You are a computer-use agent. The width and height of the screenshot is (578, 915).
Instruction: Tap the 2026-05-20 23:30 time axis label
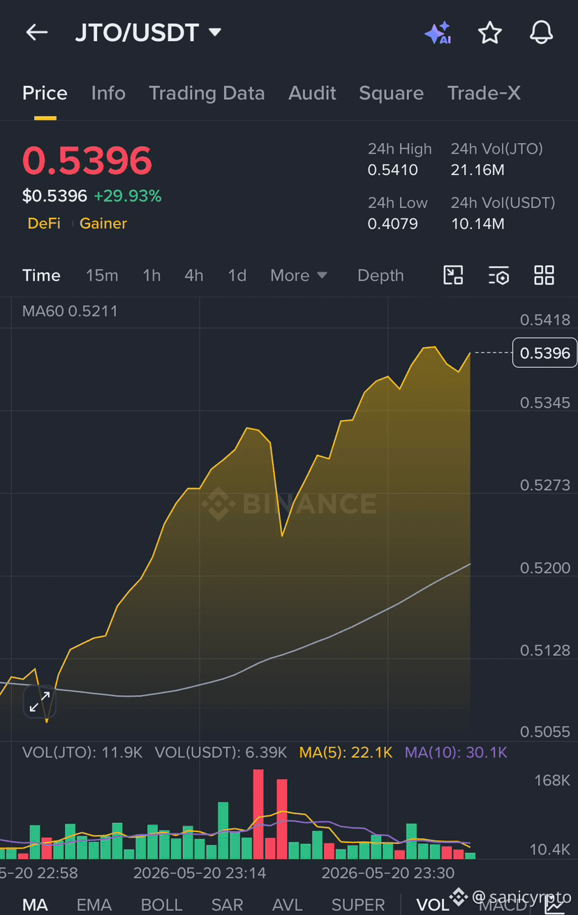[388, 873]
